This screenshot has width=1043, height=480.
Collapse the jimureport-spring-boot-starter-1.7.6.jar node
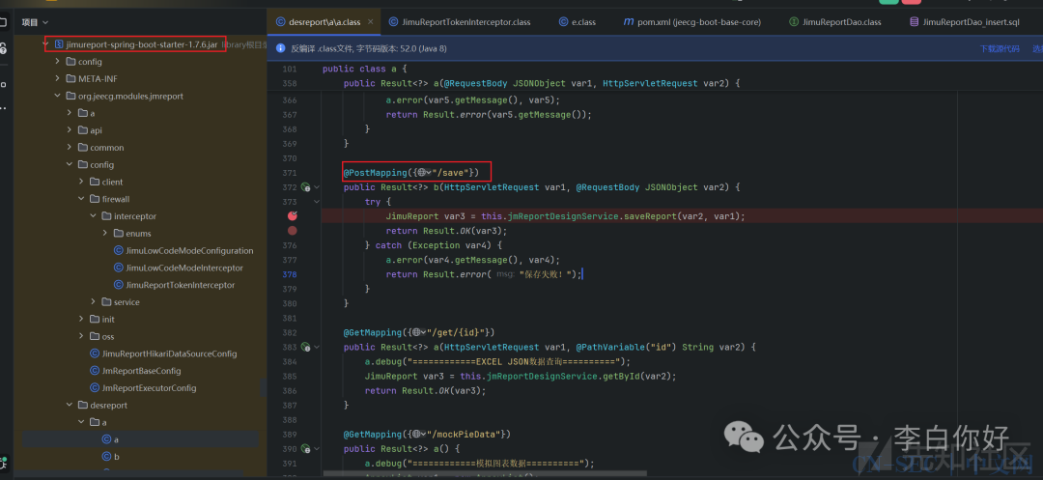point(46,44)
